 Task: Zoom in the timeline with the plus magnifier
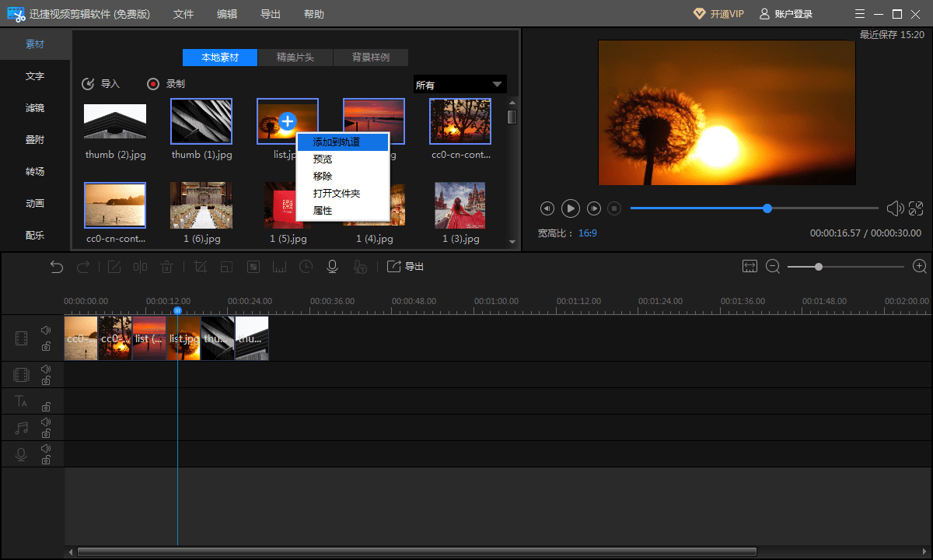920,267
